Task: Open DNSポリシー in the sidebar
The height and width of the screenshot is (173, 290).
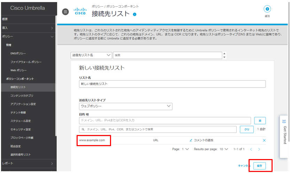Action: [18, 53]
